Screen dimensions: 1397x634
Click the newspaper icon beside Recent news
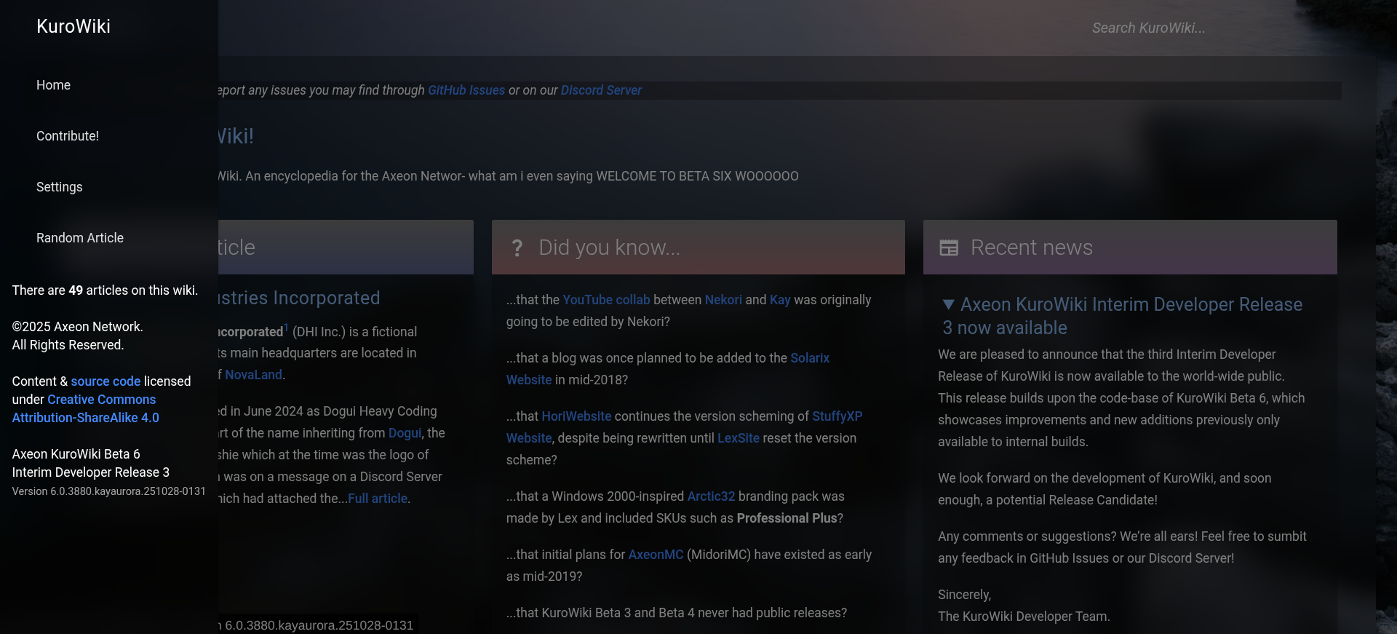(949, 248)
